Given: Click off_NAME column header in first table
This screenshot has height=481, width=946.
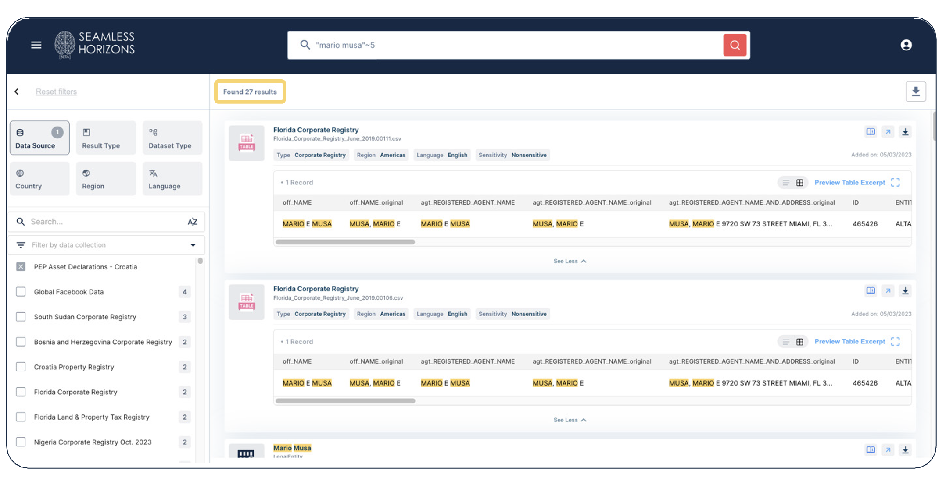Looking at the screenshot, I should pyautogui.click(x=297, y=202).
